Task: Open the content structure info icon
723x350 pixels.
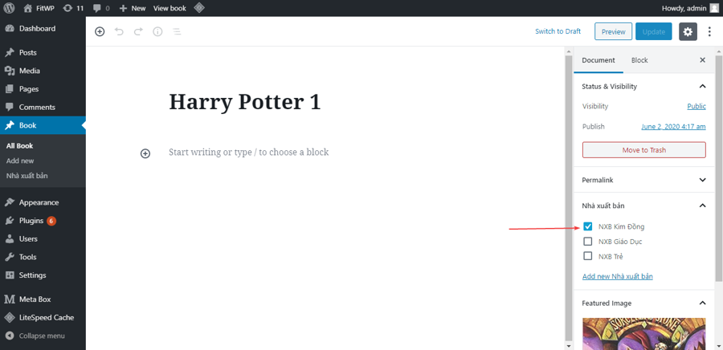Action: 157,31
